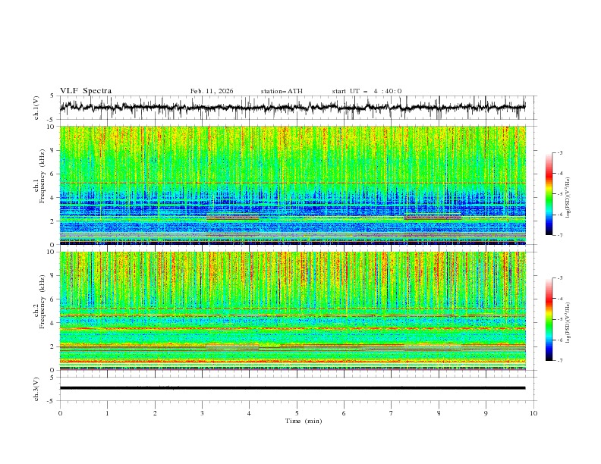The height and width of the screenshot is (464, 601).
Task: Click time axis tick label "3"
Action: tap(202, 413)
